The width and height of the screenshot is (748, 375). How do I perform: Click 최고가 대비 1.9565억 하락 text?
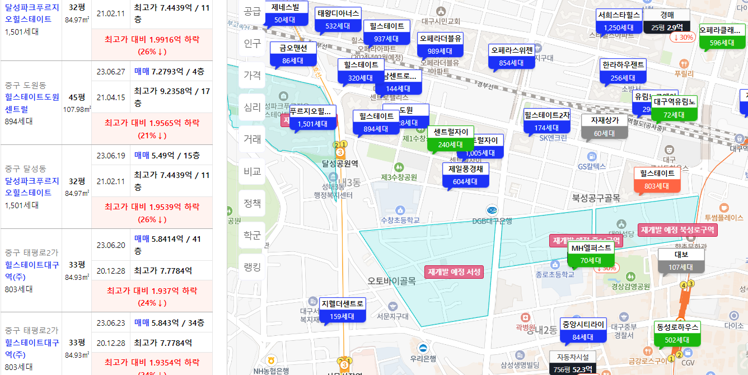152,129
